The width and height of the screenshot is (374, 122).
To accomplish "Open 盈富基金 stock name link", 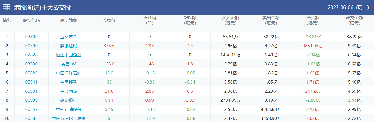I will (69, 37).
